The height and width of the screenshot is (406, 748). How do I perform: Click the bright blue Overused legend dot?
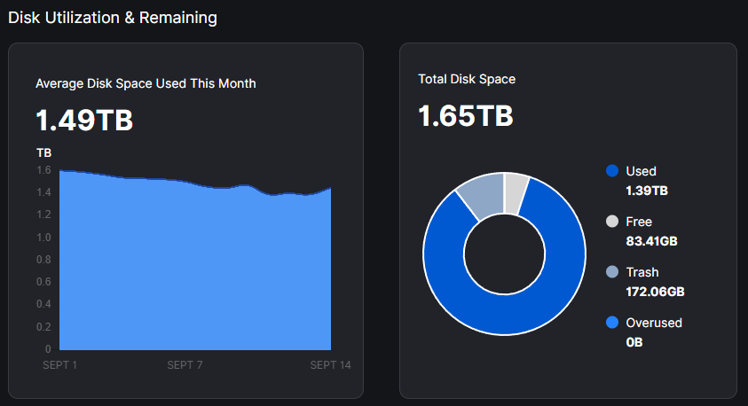[611, 323]
